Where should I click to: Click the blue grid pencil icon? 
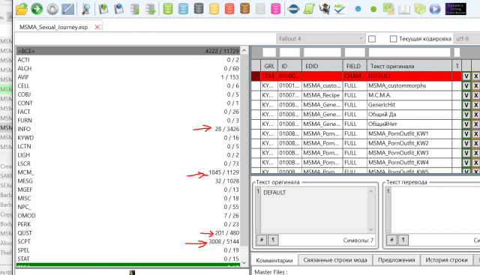coord(68,9)
